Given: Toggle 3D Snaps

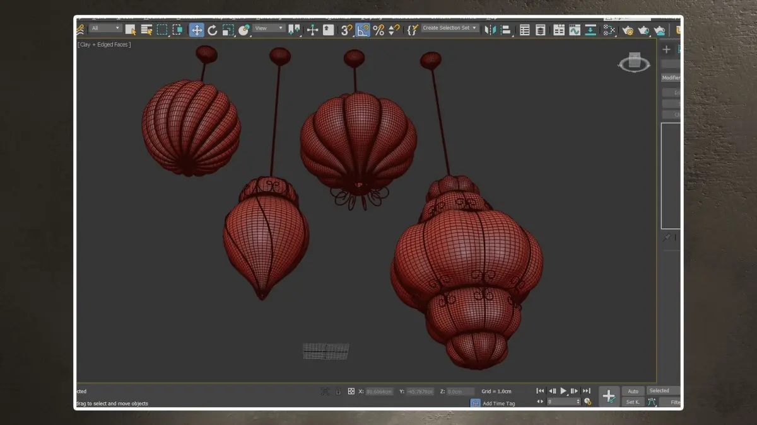Looking at the screenshot, I should pyautogui.click(x=346, y=30).
